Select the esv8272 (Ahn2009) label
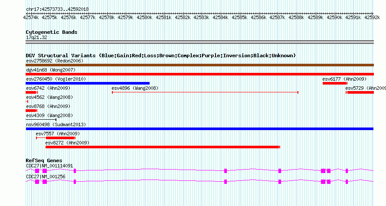The image size is (386, 206). [67, 143]
